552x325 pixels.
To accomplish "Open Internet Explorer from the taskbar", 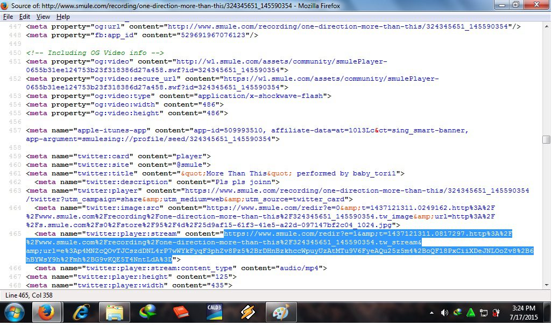I will 81,313.
